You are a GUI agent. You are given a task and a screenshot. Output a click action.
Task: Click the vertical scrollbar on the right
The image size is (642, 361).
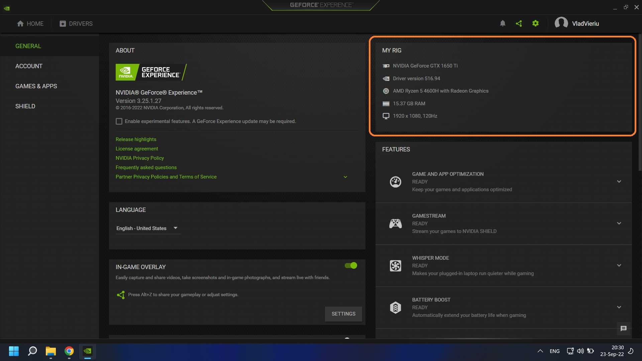(640, 102)
